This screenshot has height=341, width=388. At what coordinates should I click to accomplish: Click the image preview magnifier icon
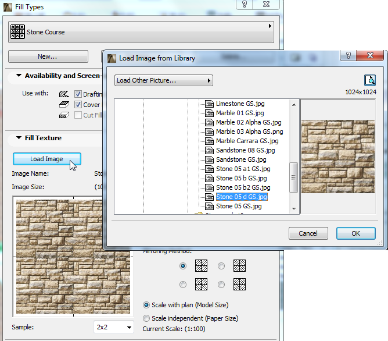(x=370, y=80)
